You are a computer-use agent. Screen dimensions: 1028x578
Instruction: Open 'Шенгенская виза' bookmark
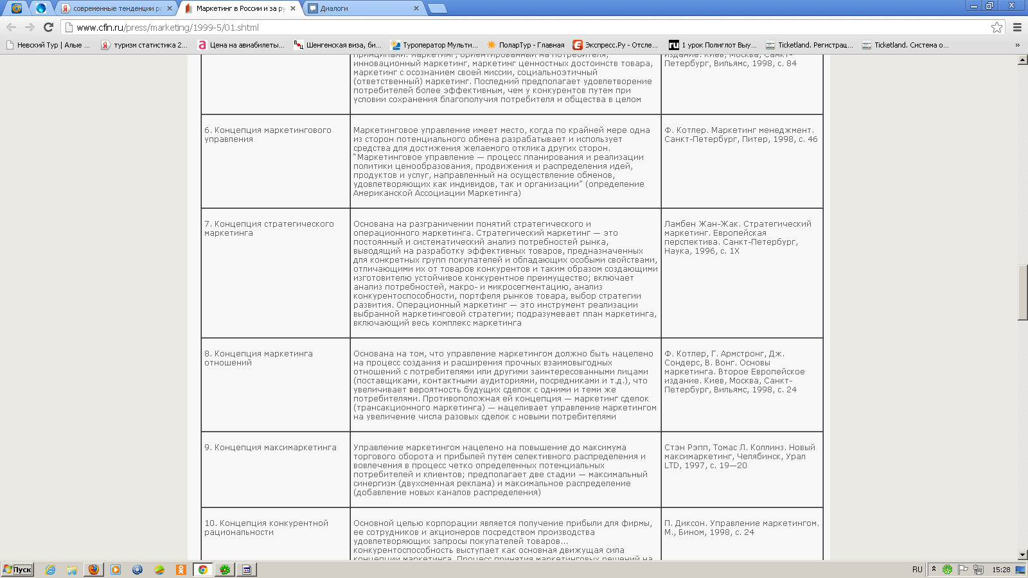(337, 45)
